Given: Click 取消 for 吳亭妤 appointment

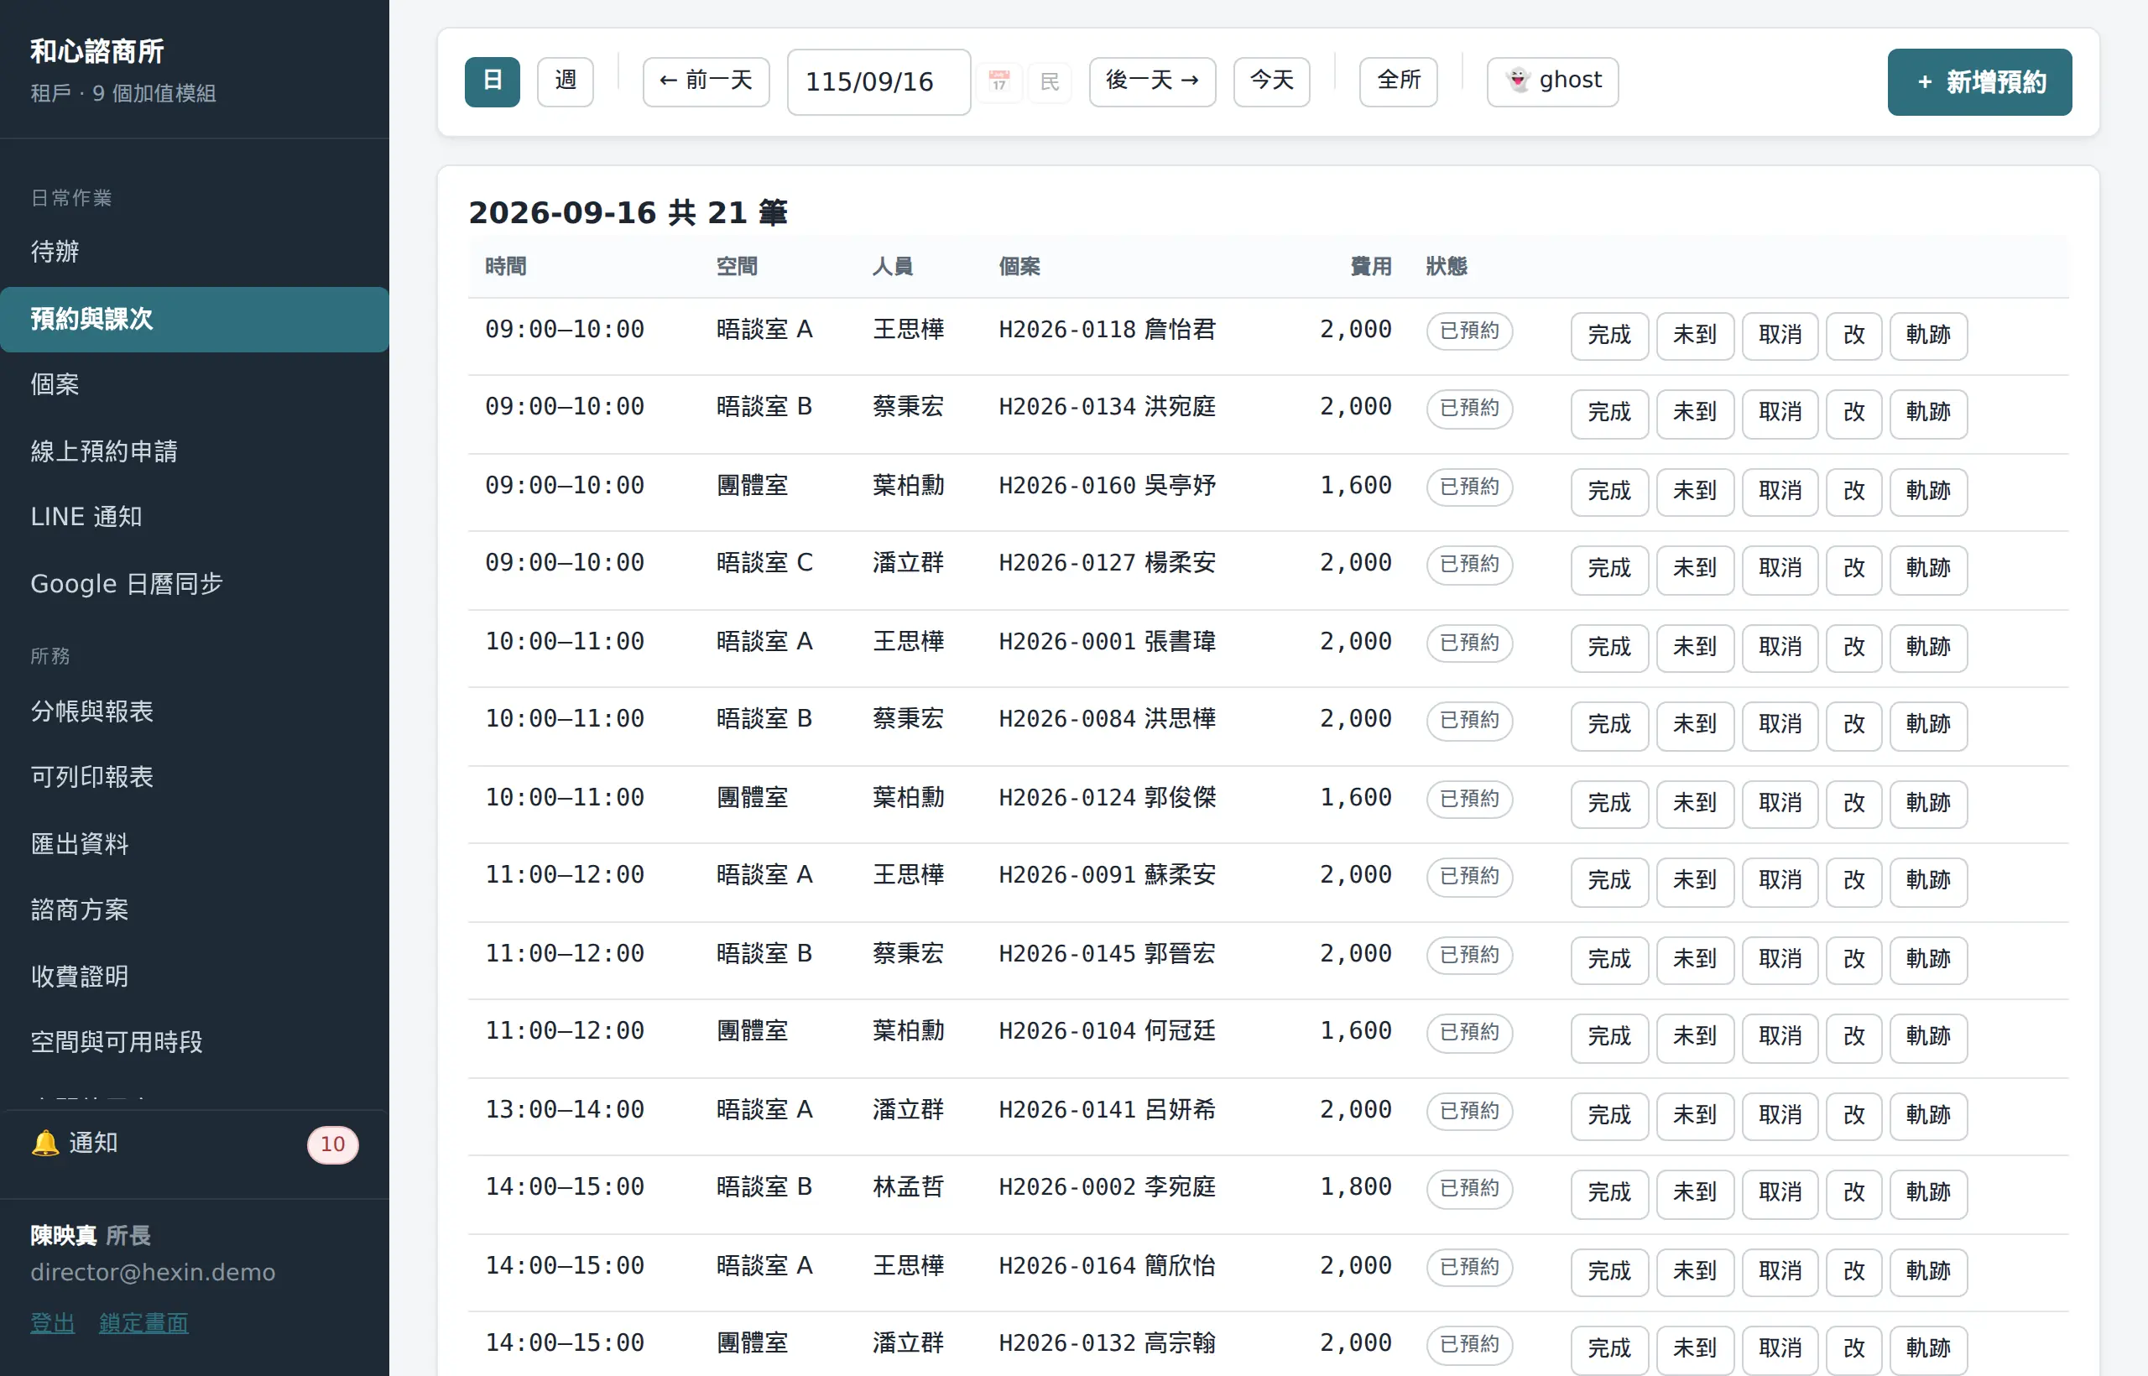Looking at the screenshot, I should tap(1779, 491).
